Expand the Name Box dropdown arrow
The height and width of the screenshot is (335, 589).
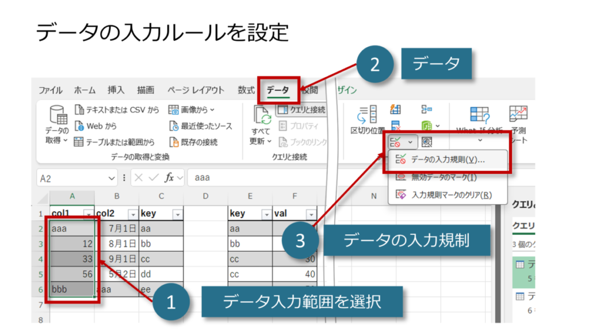click(112, 178)
